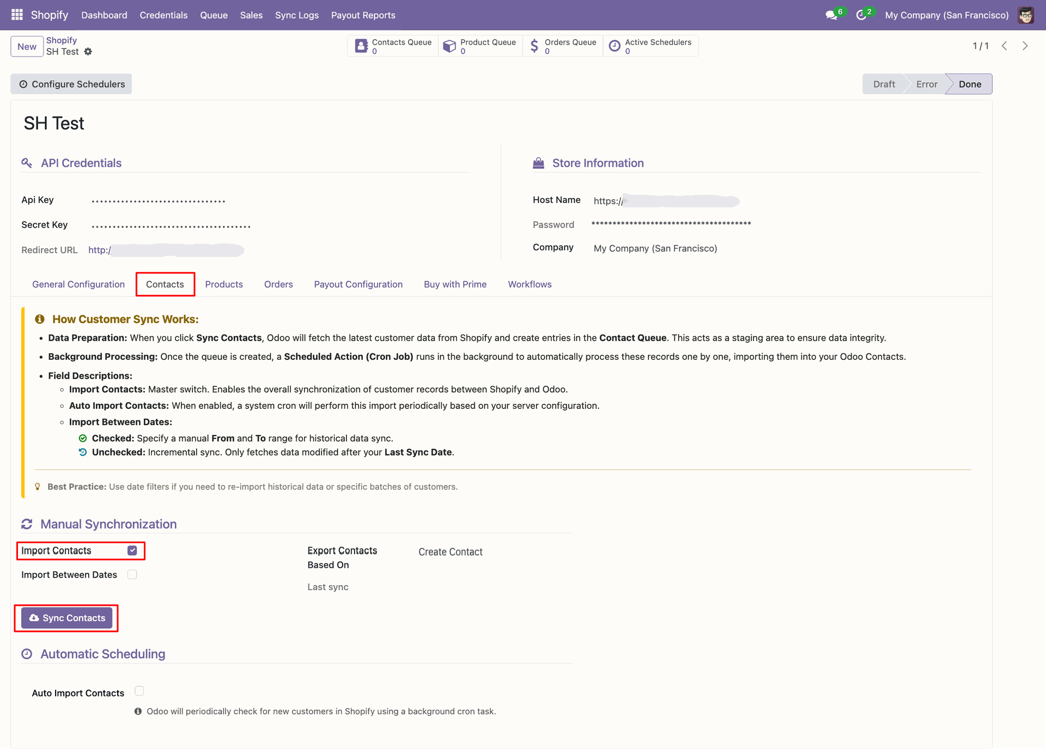
Task: Open Product Queue stat button
Action: pos(480,46)
